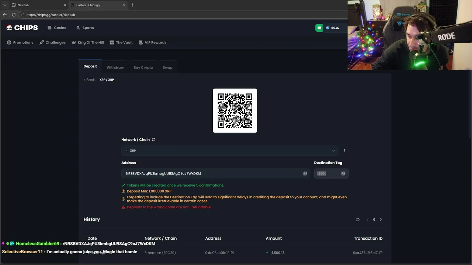472x265 pixels.
Task: Click the browser back arrow
Action: click(x=5, y=15)
